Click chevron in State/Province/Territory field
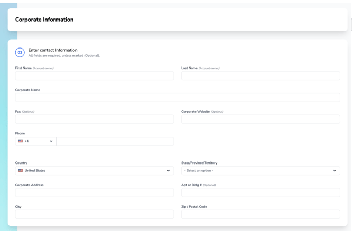Image resolution: width=354 pixels, height=231 pixels. (334, 170)
